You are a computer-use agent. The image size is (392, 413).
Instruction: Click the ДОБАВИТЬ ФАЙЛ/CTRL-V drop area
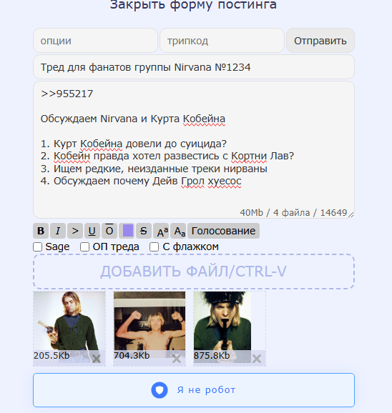[194, 272]
